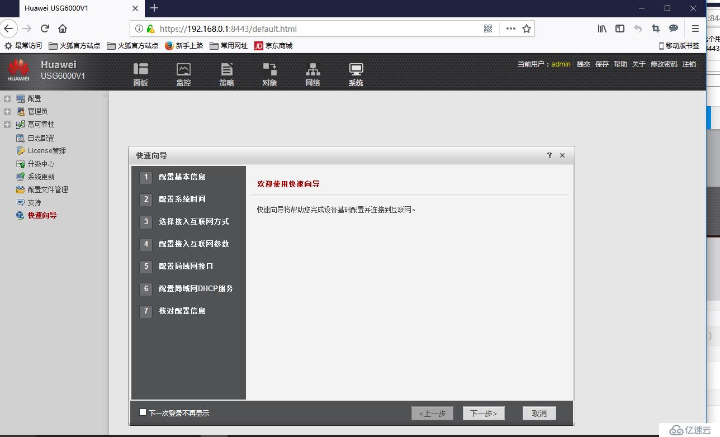
Task: Click the 保存 link in header
Action: [601, 64]
